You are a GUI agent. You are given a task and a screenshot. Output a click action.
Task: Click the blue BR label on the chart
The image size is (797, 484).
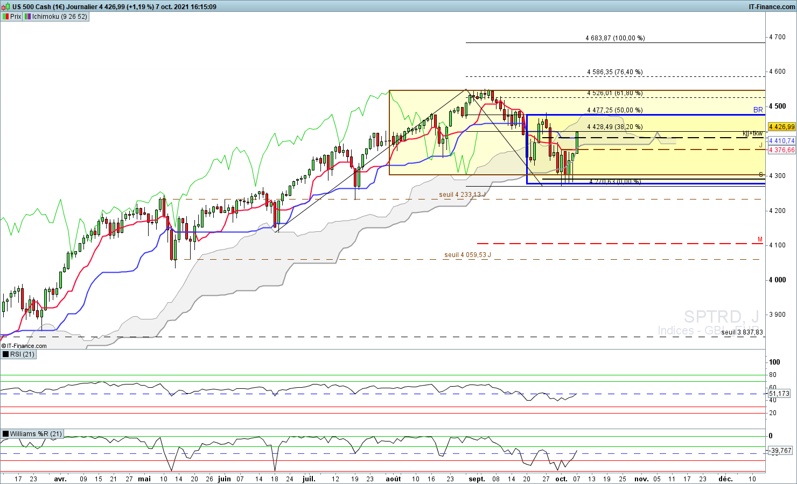click(x=758, y=110)
